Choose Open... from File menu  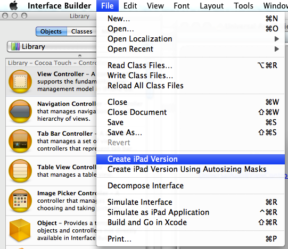pos(191,29)
